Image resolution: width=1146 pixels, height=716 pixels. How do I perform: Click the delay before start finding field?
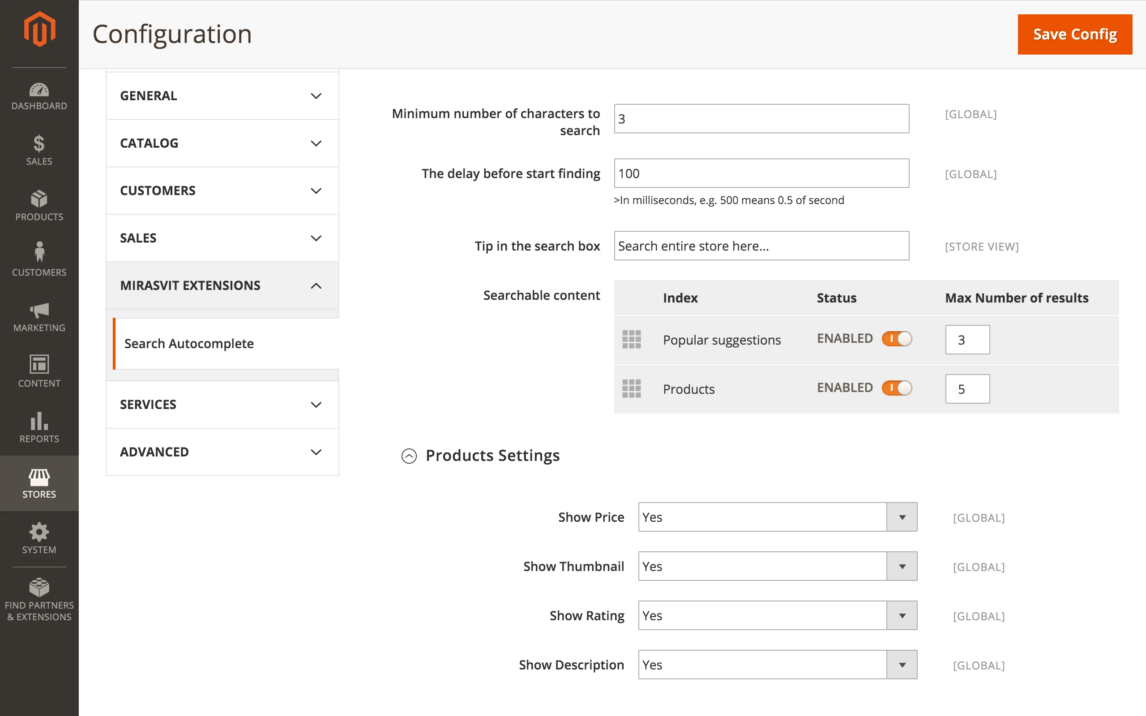pyautogui.click(x=761, y=173)
